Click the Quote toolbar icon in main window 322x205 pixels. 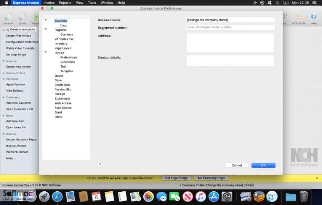[22, 19]
